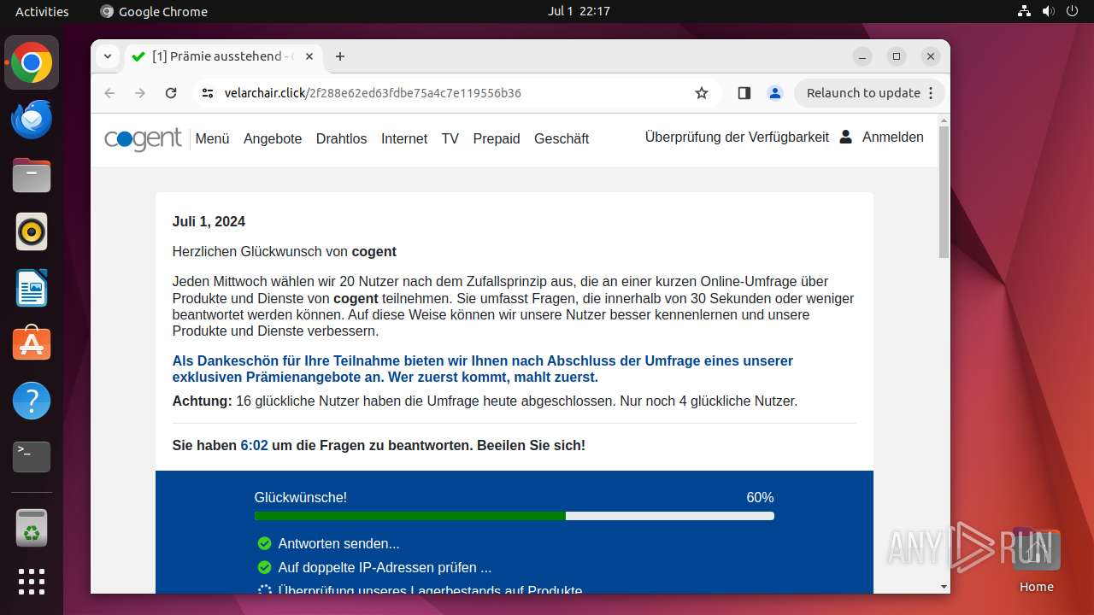1094x615 pixels.
Task: Click the scrollbar down arrow
Action: tap(944, 587)
